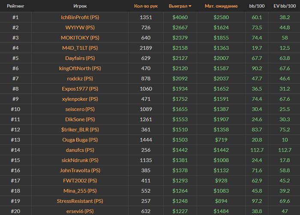The height and width of the screenshot is (215, 300).
Task: View kingOftNorth (PS) player page
Action: (80, 68)
